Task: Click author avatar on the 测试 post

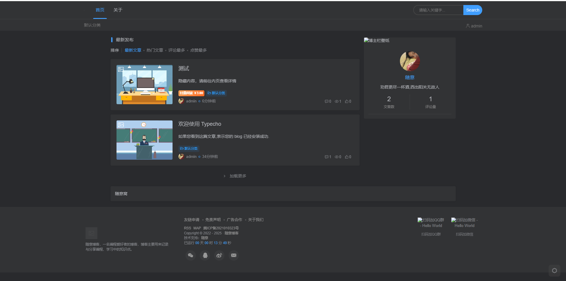Action: point(181,101)
